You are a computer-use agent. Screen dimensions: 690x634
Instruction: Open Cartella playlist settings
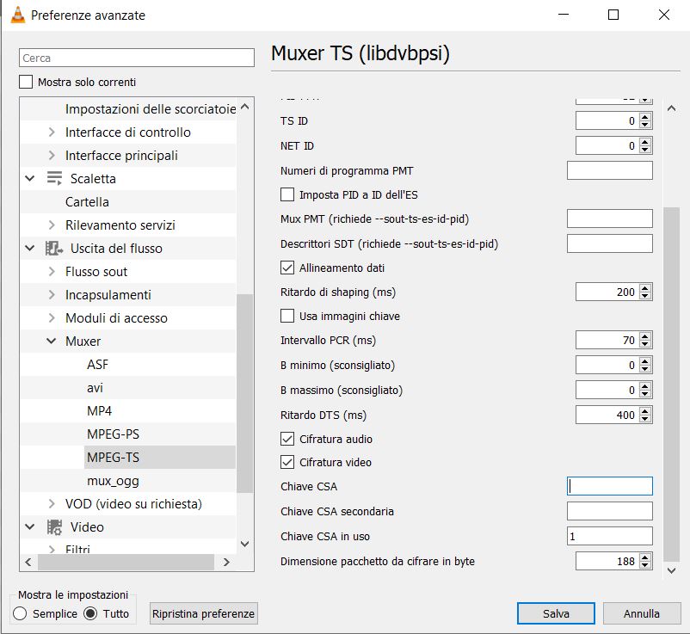[x=87, y=202]
